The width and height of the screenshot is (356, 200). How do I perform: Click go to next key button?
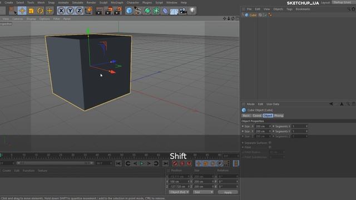coord(156,163)
